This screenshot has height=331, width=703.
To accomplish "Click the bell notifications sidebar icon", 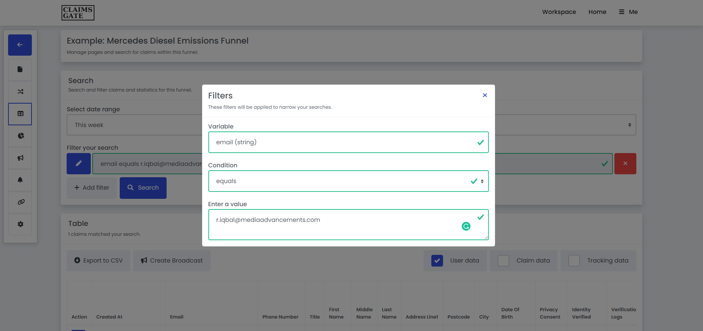I will [x=20, y=180].
